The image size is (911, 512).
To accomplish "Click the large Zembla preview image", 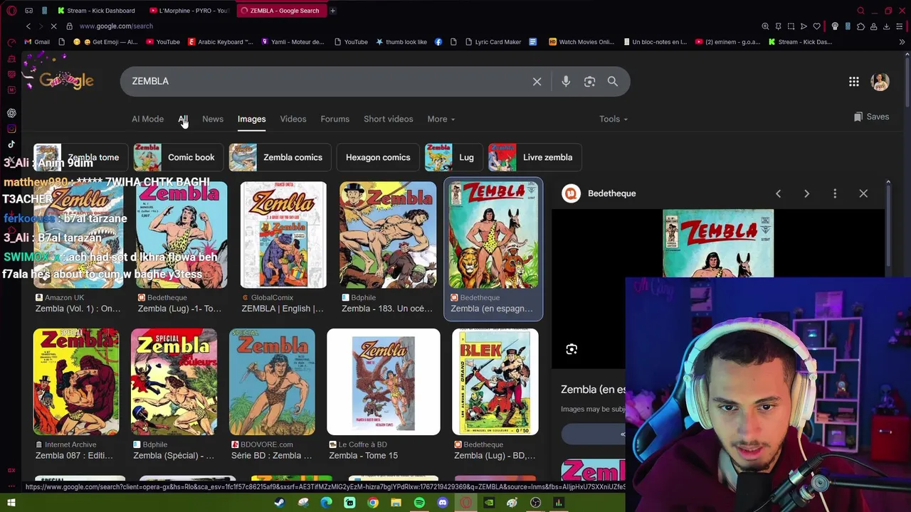I will [718, 243].
